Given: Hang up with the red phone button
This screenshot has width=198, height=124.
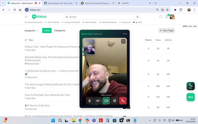Looking at the screenshot, I should pos(123,101).
